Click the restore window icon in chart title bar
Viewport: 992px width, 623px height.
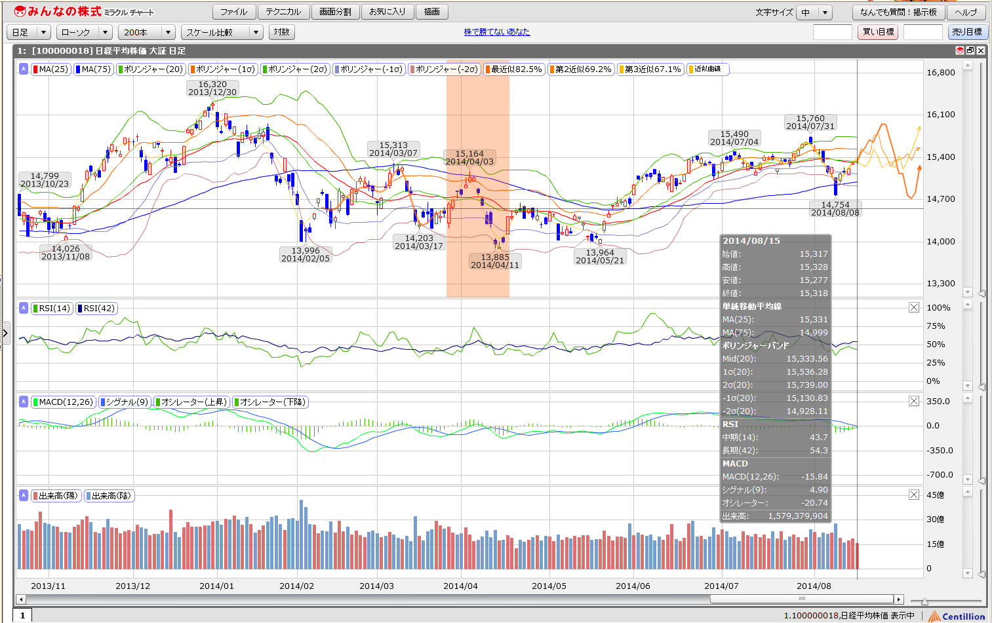click(970, 50)
